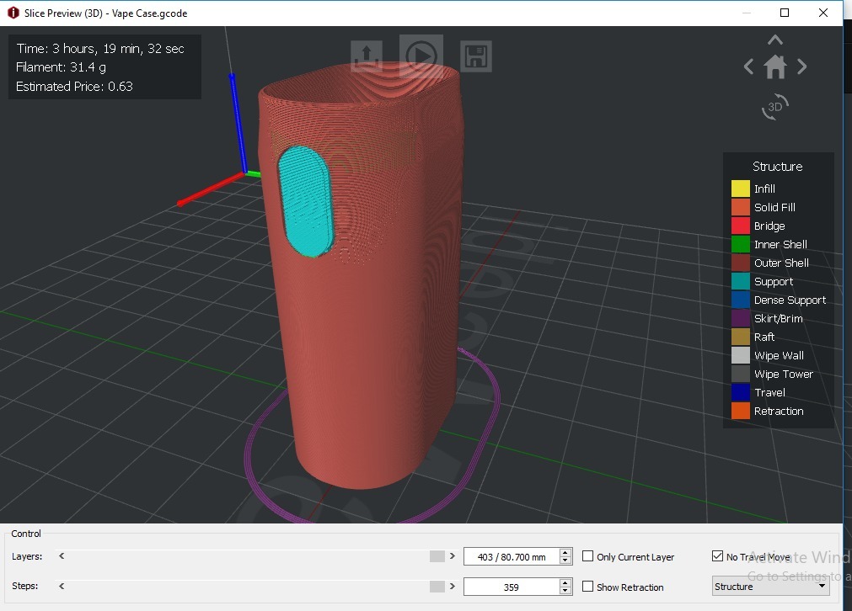Click the upward view navigation arrow
Viewport: 852px width, 611px height.
[774, 39]
